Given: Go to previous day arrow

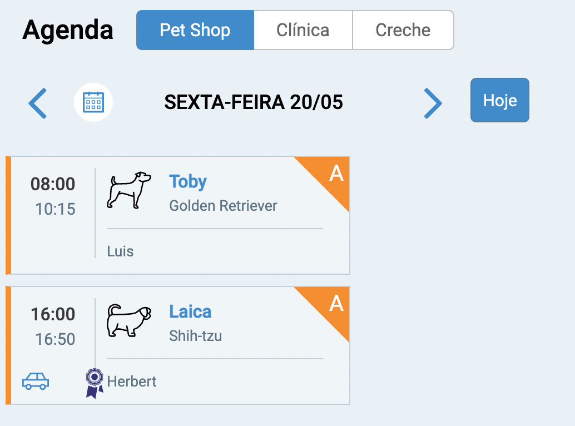Looking at the screenshot, I should 38,103.
